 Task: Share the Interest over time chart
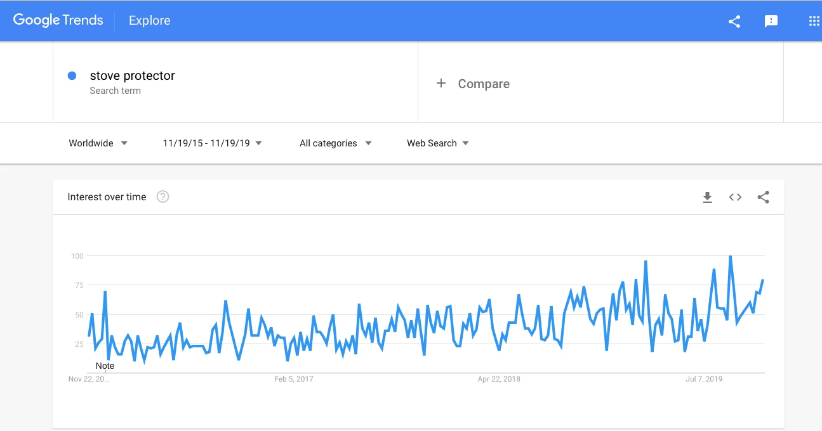point(763,197)
